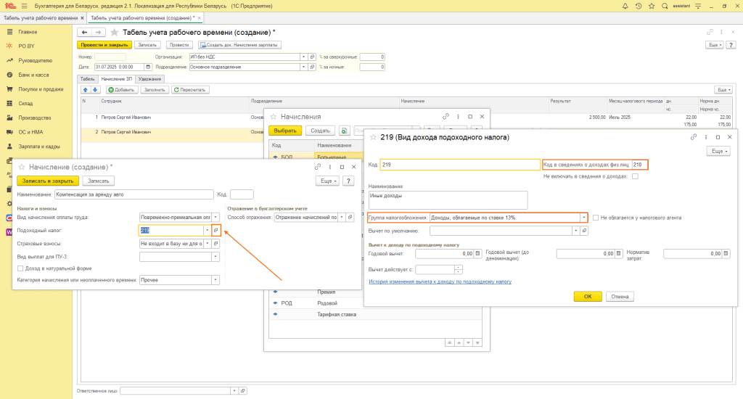The height and width of the screenshot is (399, 743).
Task: Click Записать и закрыть in Начисление dialog
Action: tap(48, 181)
